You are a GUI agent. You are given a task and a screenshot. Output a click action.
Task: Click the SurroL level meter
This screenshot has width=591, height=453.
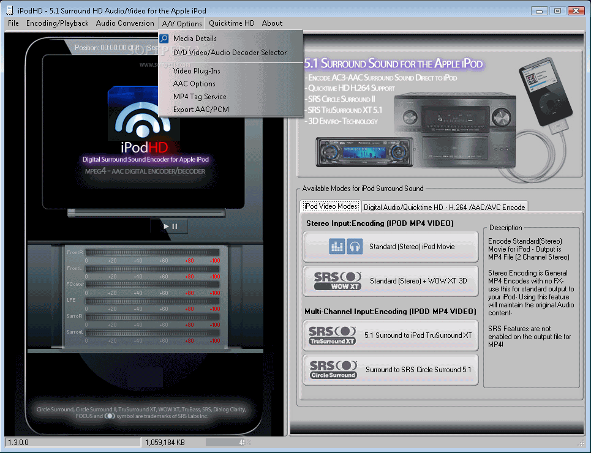point(152,332)
